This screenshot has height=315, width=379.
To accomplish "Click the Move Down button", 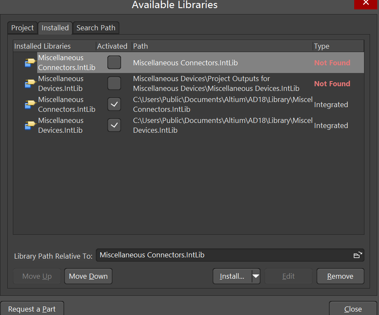I will [x=88, y=276].
